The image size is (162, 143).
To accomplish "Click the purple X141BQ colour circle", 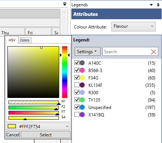I will click(x=82, y=115).
